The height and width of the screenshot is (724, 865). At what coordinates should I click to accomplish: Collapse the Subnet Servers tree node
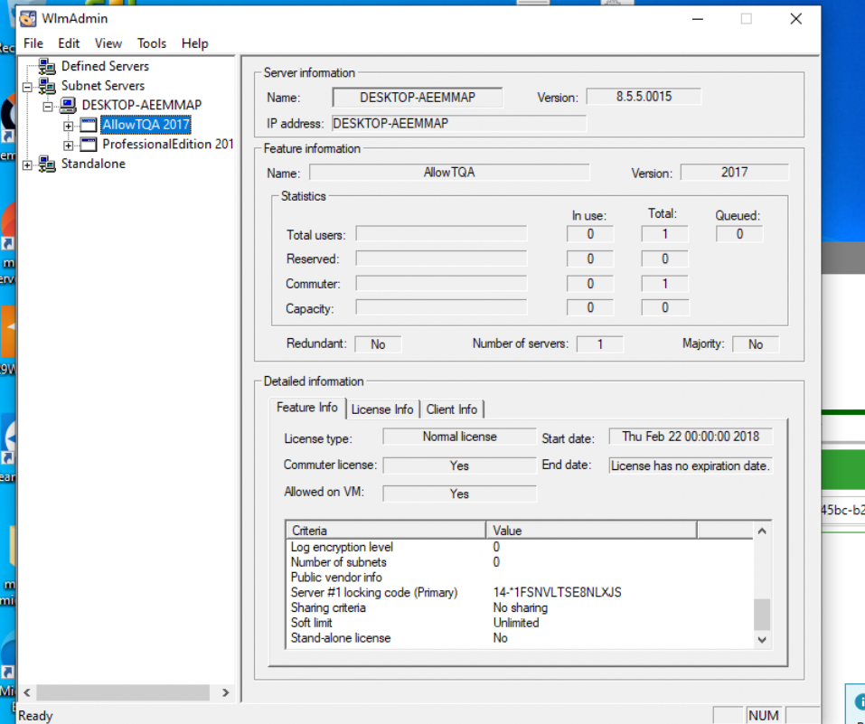(27, 87)
